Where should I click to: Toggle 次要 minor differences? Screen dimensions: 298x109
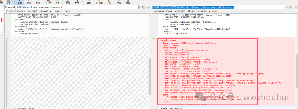point(57,2)
